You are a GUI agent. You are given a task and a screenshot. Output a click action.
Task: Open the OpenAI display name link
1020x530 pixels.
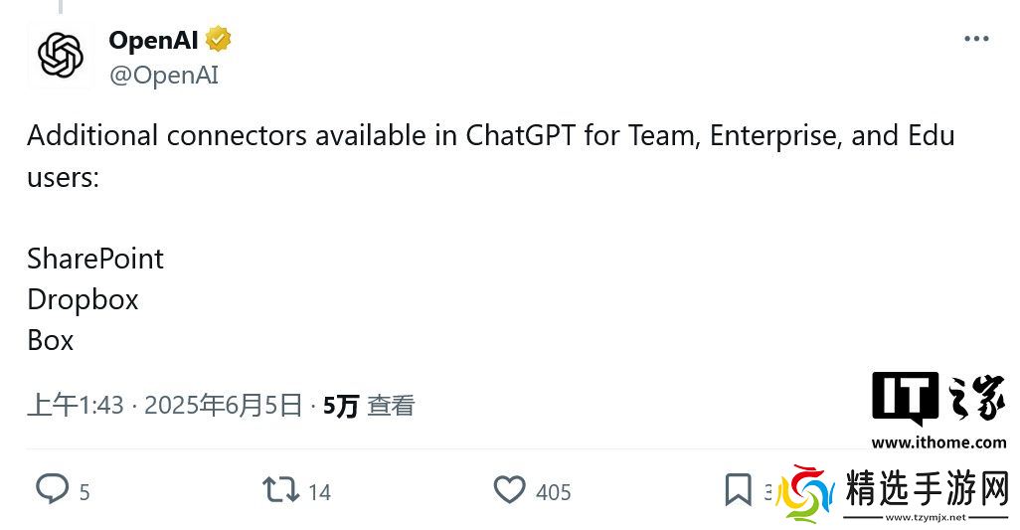coord(154,40)
